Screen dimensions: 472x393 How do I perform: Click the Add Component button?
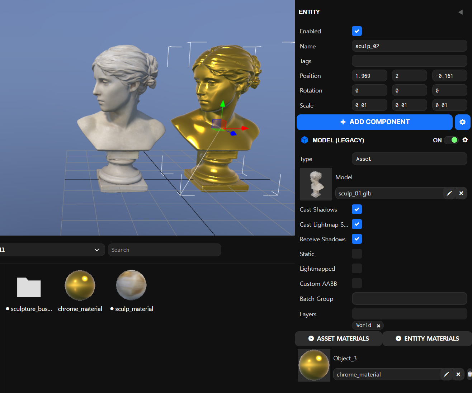[374, 122]
